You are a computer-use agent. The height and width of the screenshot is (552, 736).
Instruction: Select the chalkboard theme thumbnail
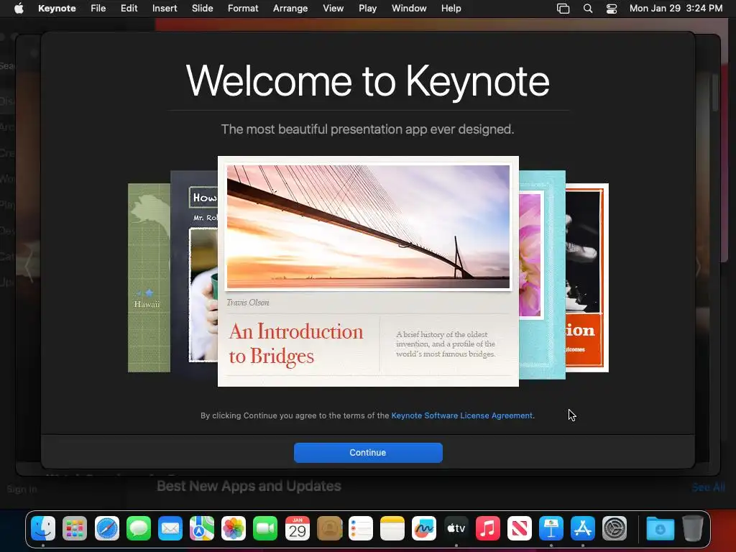click(194, 275)
